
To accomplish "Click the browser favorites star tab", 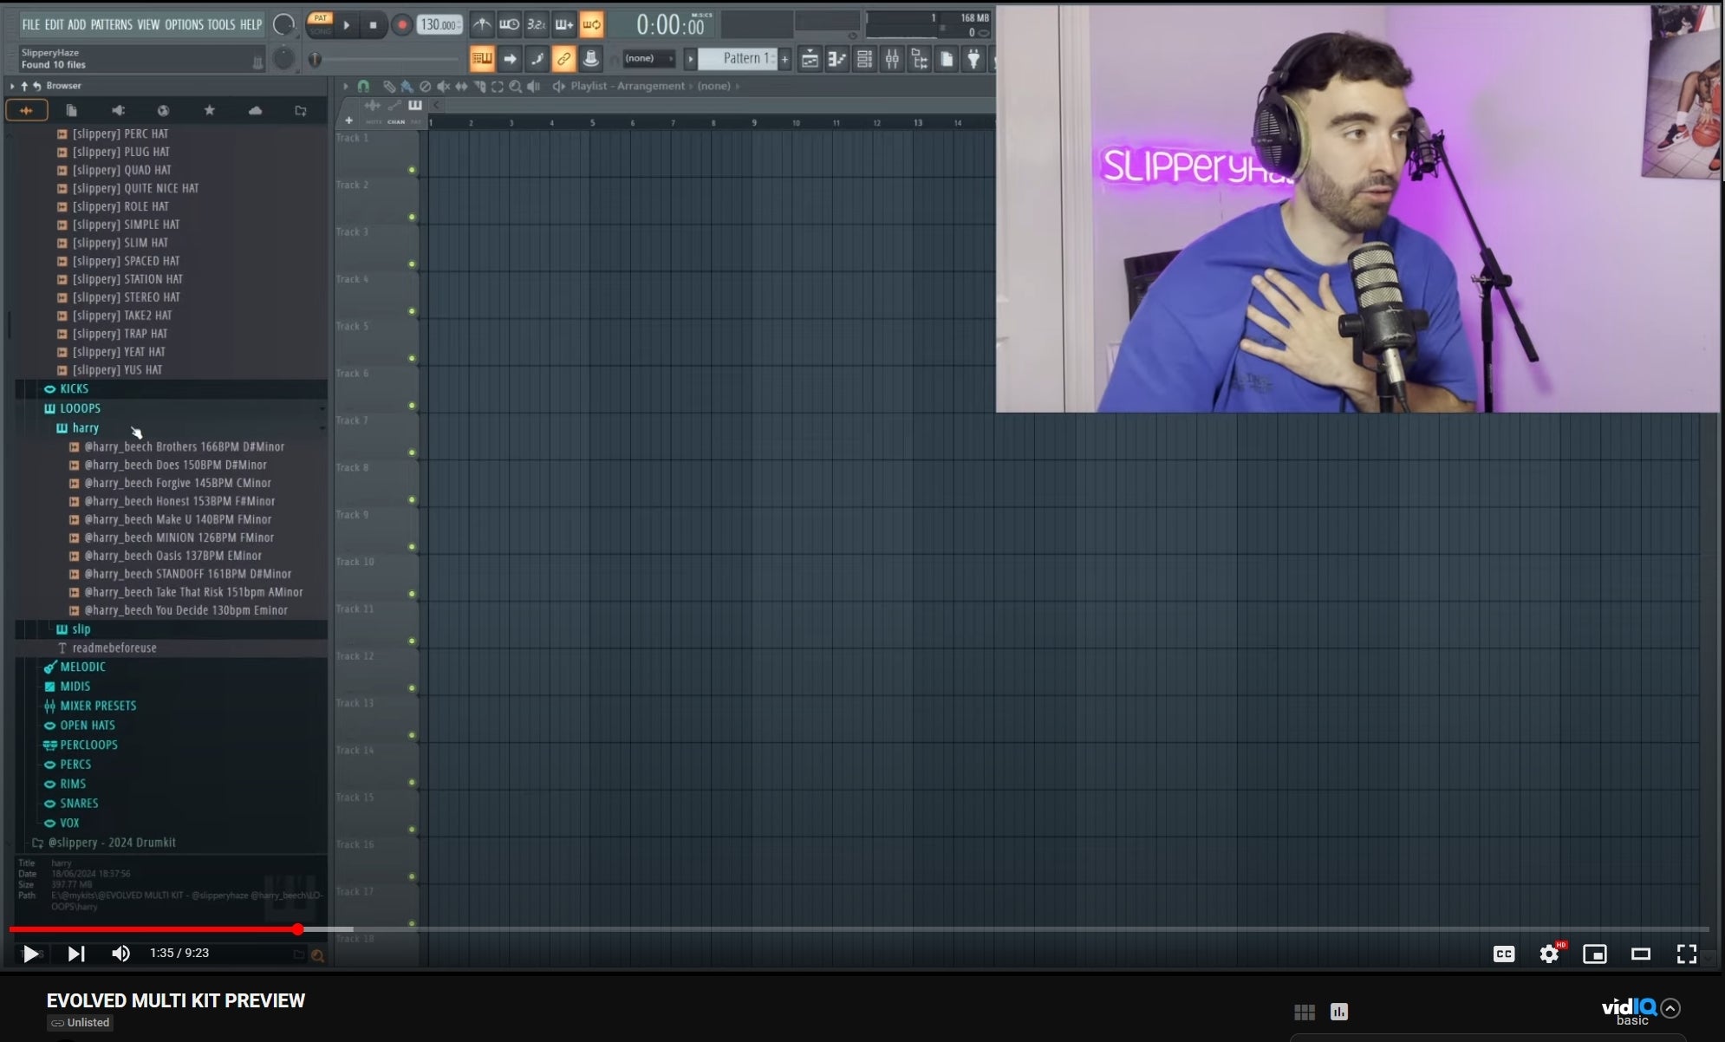I will [209, 110].
